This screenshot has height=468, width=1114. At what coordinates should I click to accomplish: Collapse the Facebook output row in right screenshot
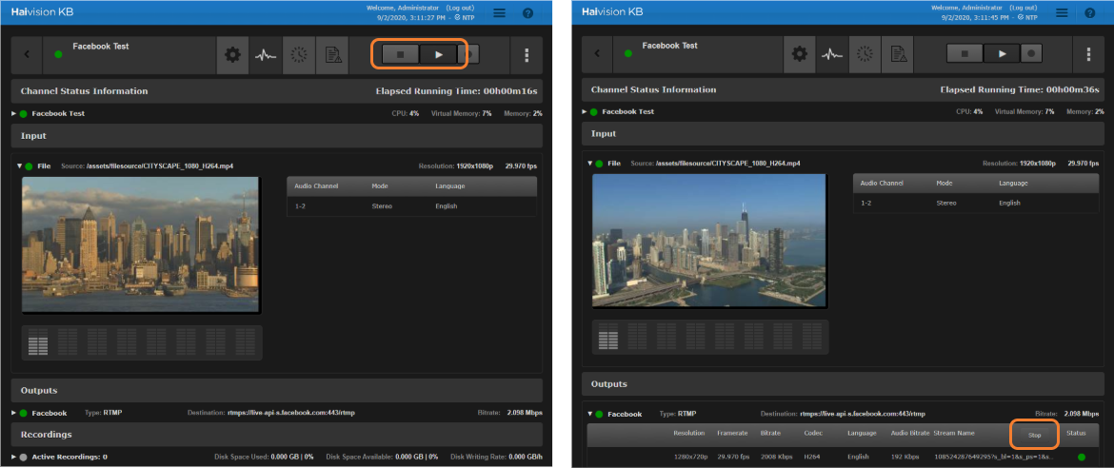(x=588, y=414)
